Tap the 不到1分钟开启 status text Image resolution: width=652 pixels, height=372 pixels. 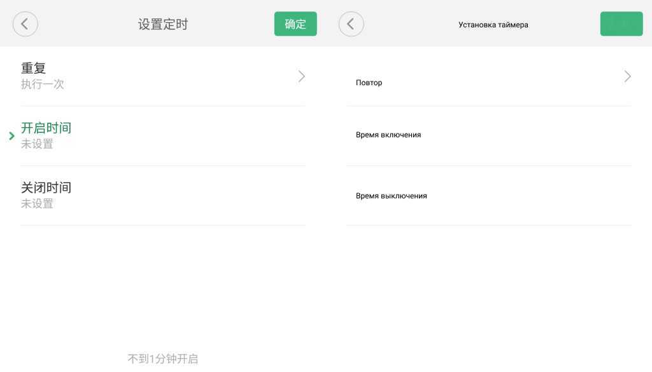tap(163, 359)
